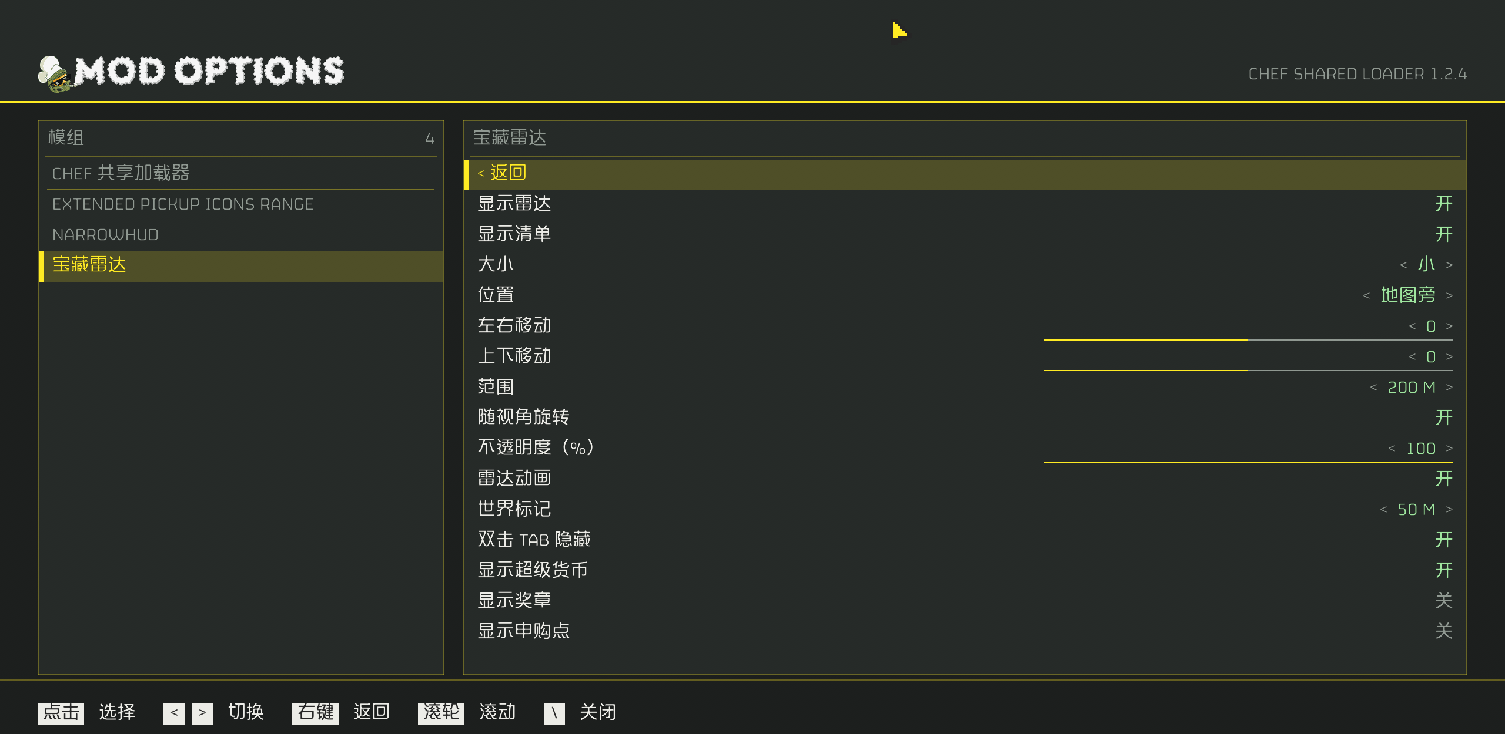Screen dimensions: 1505x734
Task: Click right arrow next to 大小 value 小
Action: [1449, 265]
